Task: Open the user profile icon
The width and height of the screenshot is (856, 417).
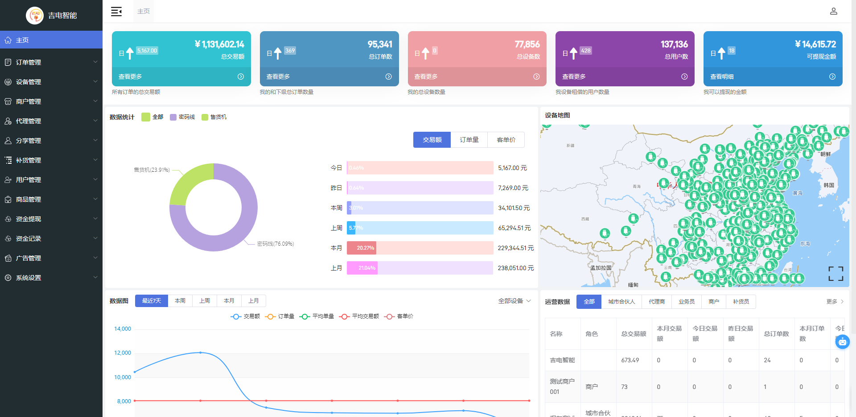Action: [x=833, y=11]
